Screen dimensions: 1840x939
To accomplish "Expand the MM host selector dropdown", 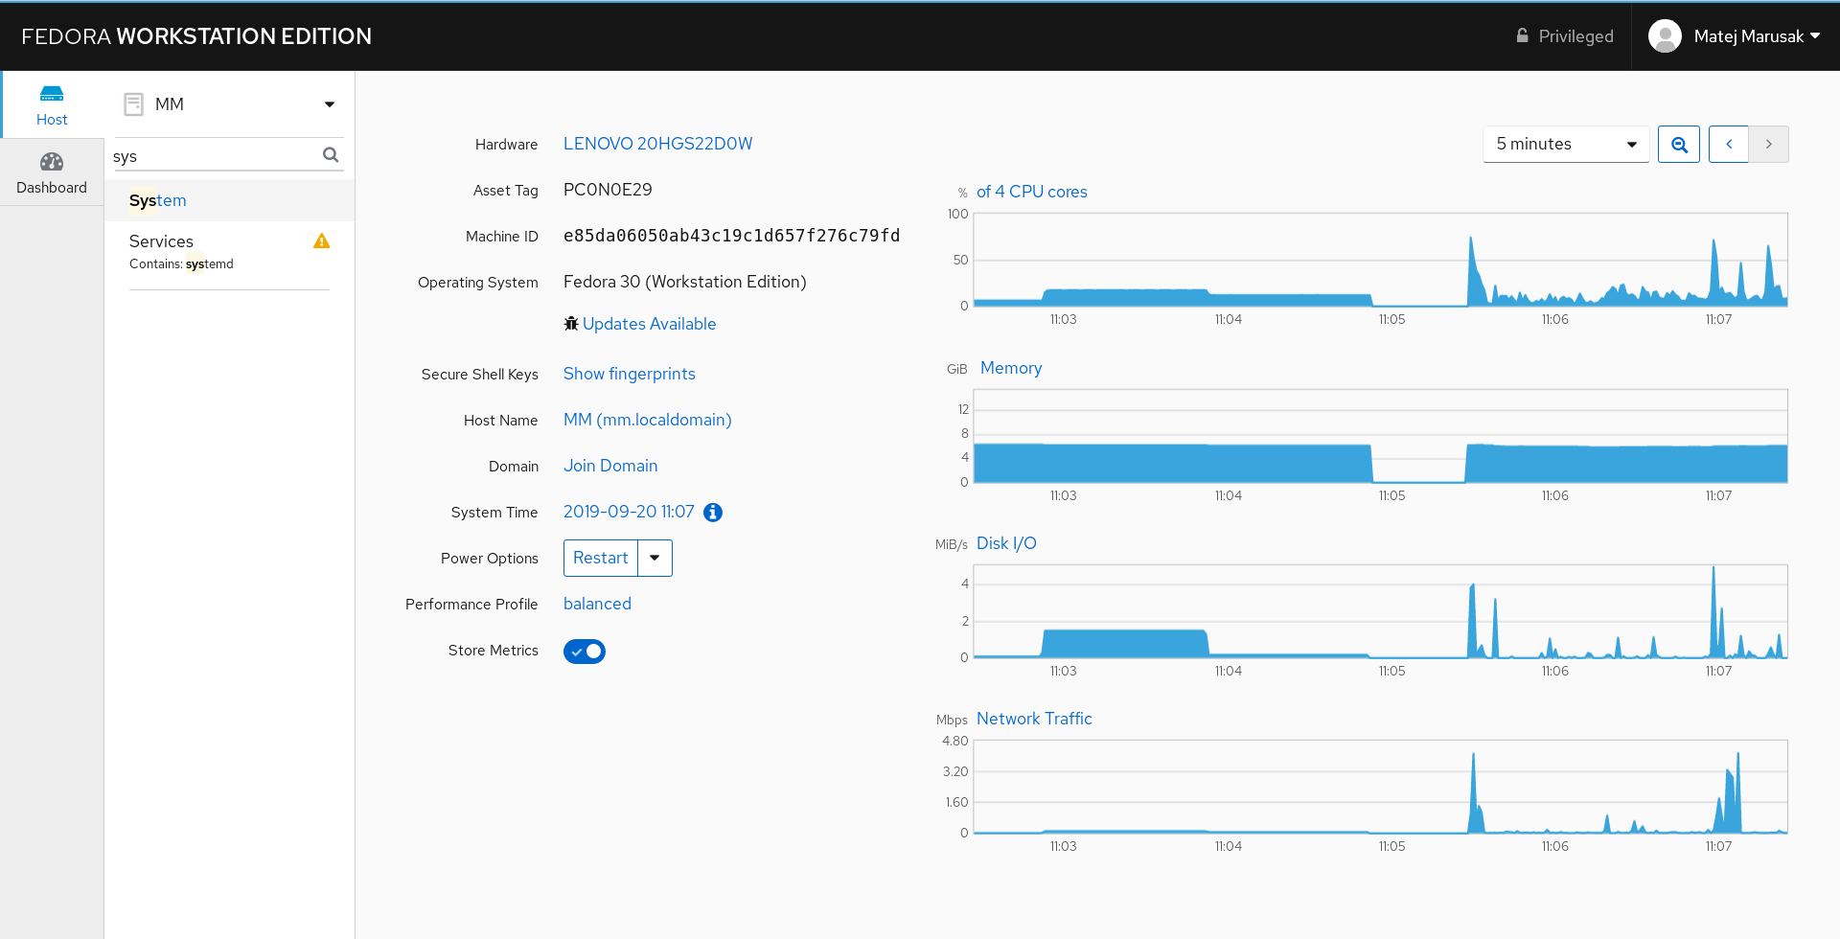I will click(329, 104).
